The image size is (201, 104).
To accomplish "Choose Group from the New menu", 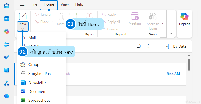I will pos(42,65).
